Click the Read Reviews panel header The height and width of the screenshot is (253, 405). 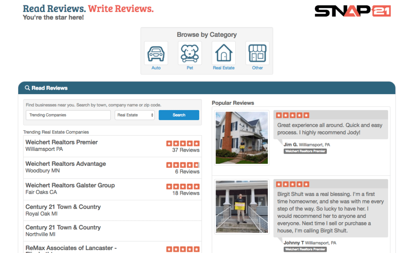[206, 88]
